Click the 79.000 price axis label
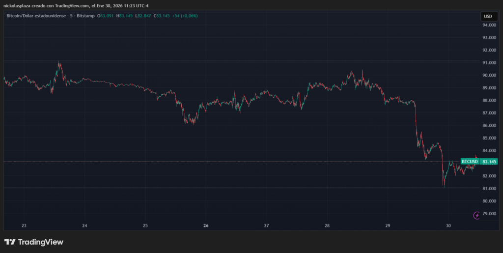This screenshot has width=503, height=253. point(488,214)
